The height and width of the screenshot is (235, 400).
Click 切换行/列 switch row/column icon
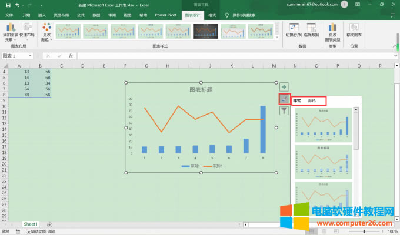tap(294, 28)
